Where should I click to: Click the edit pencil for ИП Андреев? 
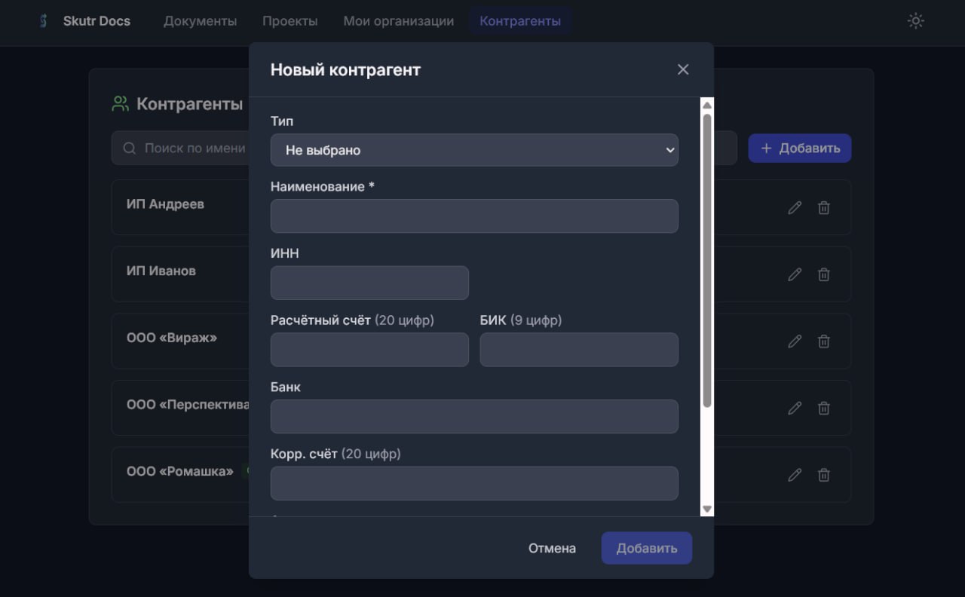795,208
